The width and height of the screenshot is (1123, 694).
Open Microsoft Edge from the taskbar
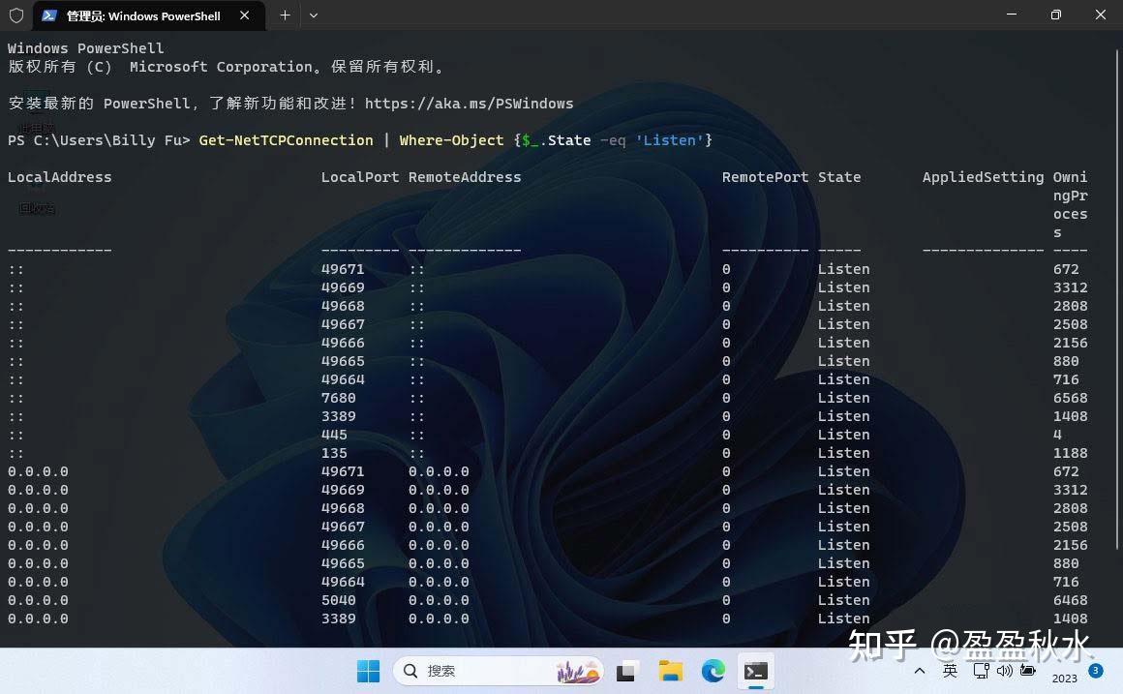point(713,671)
